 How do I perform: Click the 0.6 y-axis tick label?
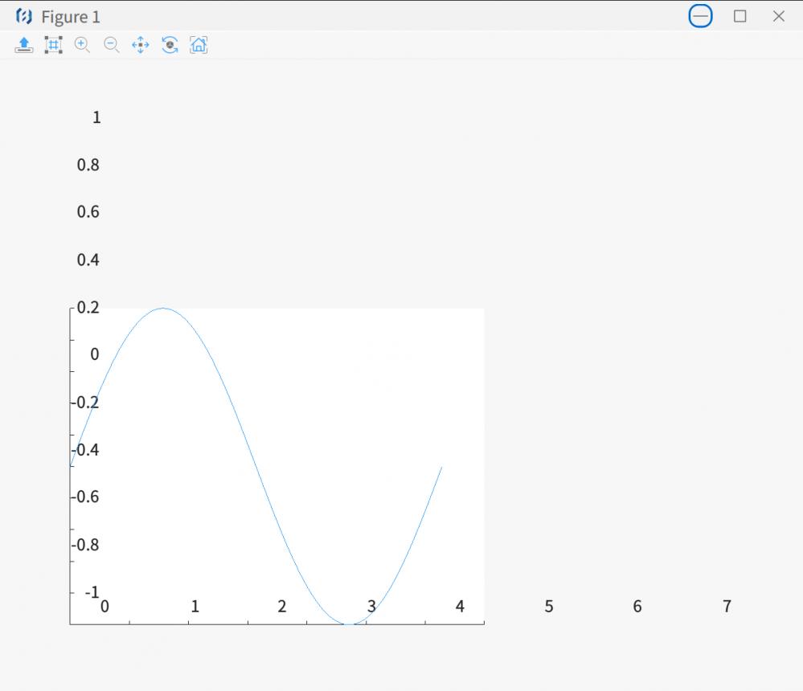(x=88, y=212)
